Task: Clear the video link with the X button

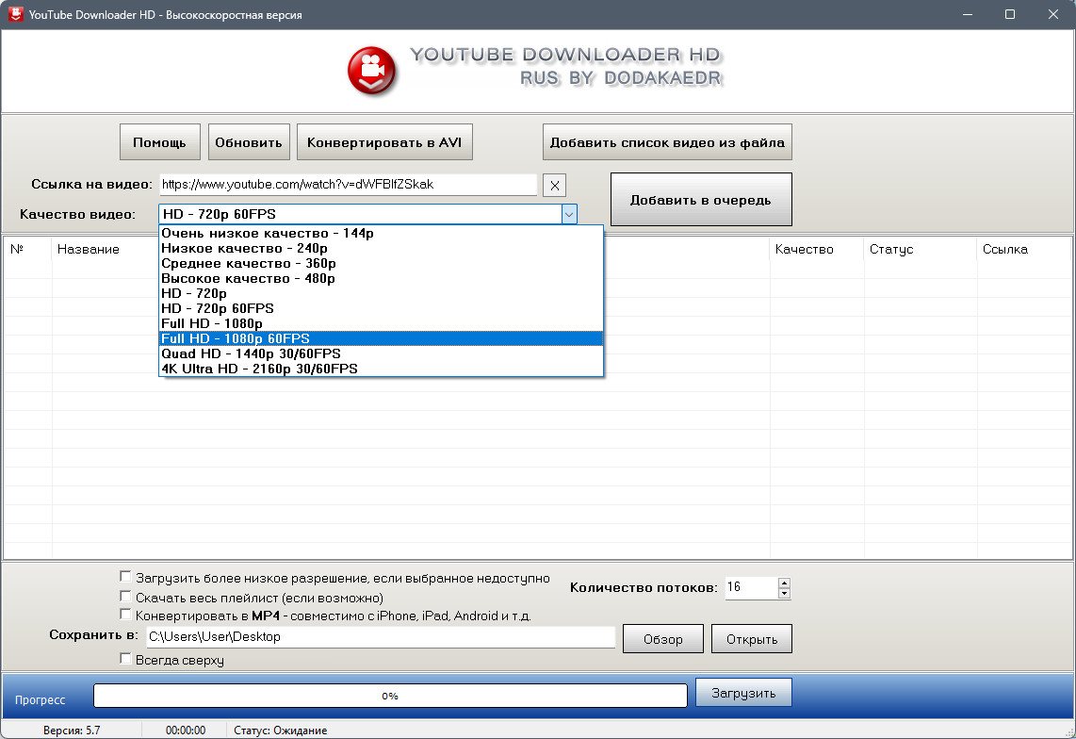Action: (x=554, y=186)
